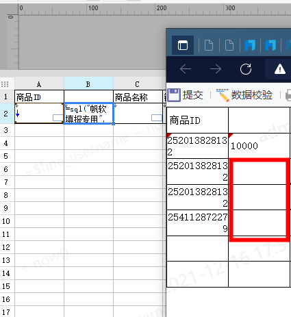
Task: Select cell C1 labeled 商品名称
Action: pyautogui.click(x=138, y=97)
